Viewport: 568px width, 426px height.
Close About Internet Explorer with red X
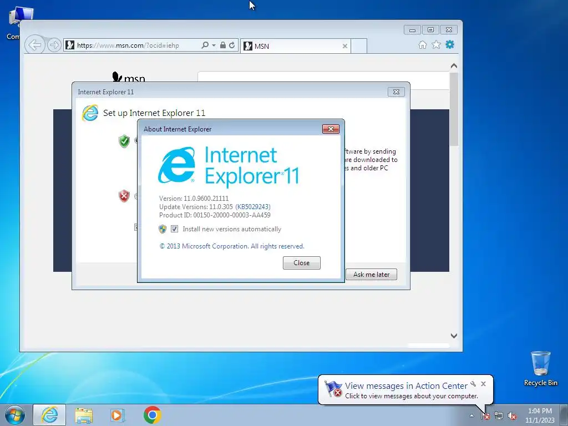point(331,129)
